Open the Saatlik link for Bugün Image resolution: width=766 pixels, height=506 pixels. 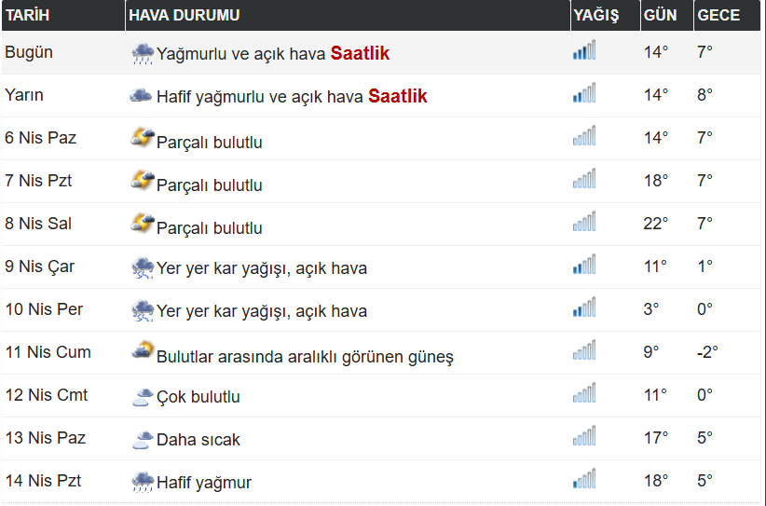[x=360, y=53]
